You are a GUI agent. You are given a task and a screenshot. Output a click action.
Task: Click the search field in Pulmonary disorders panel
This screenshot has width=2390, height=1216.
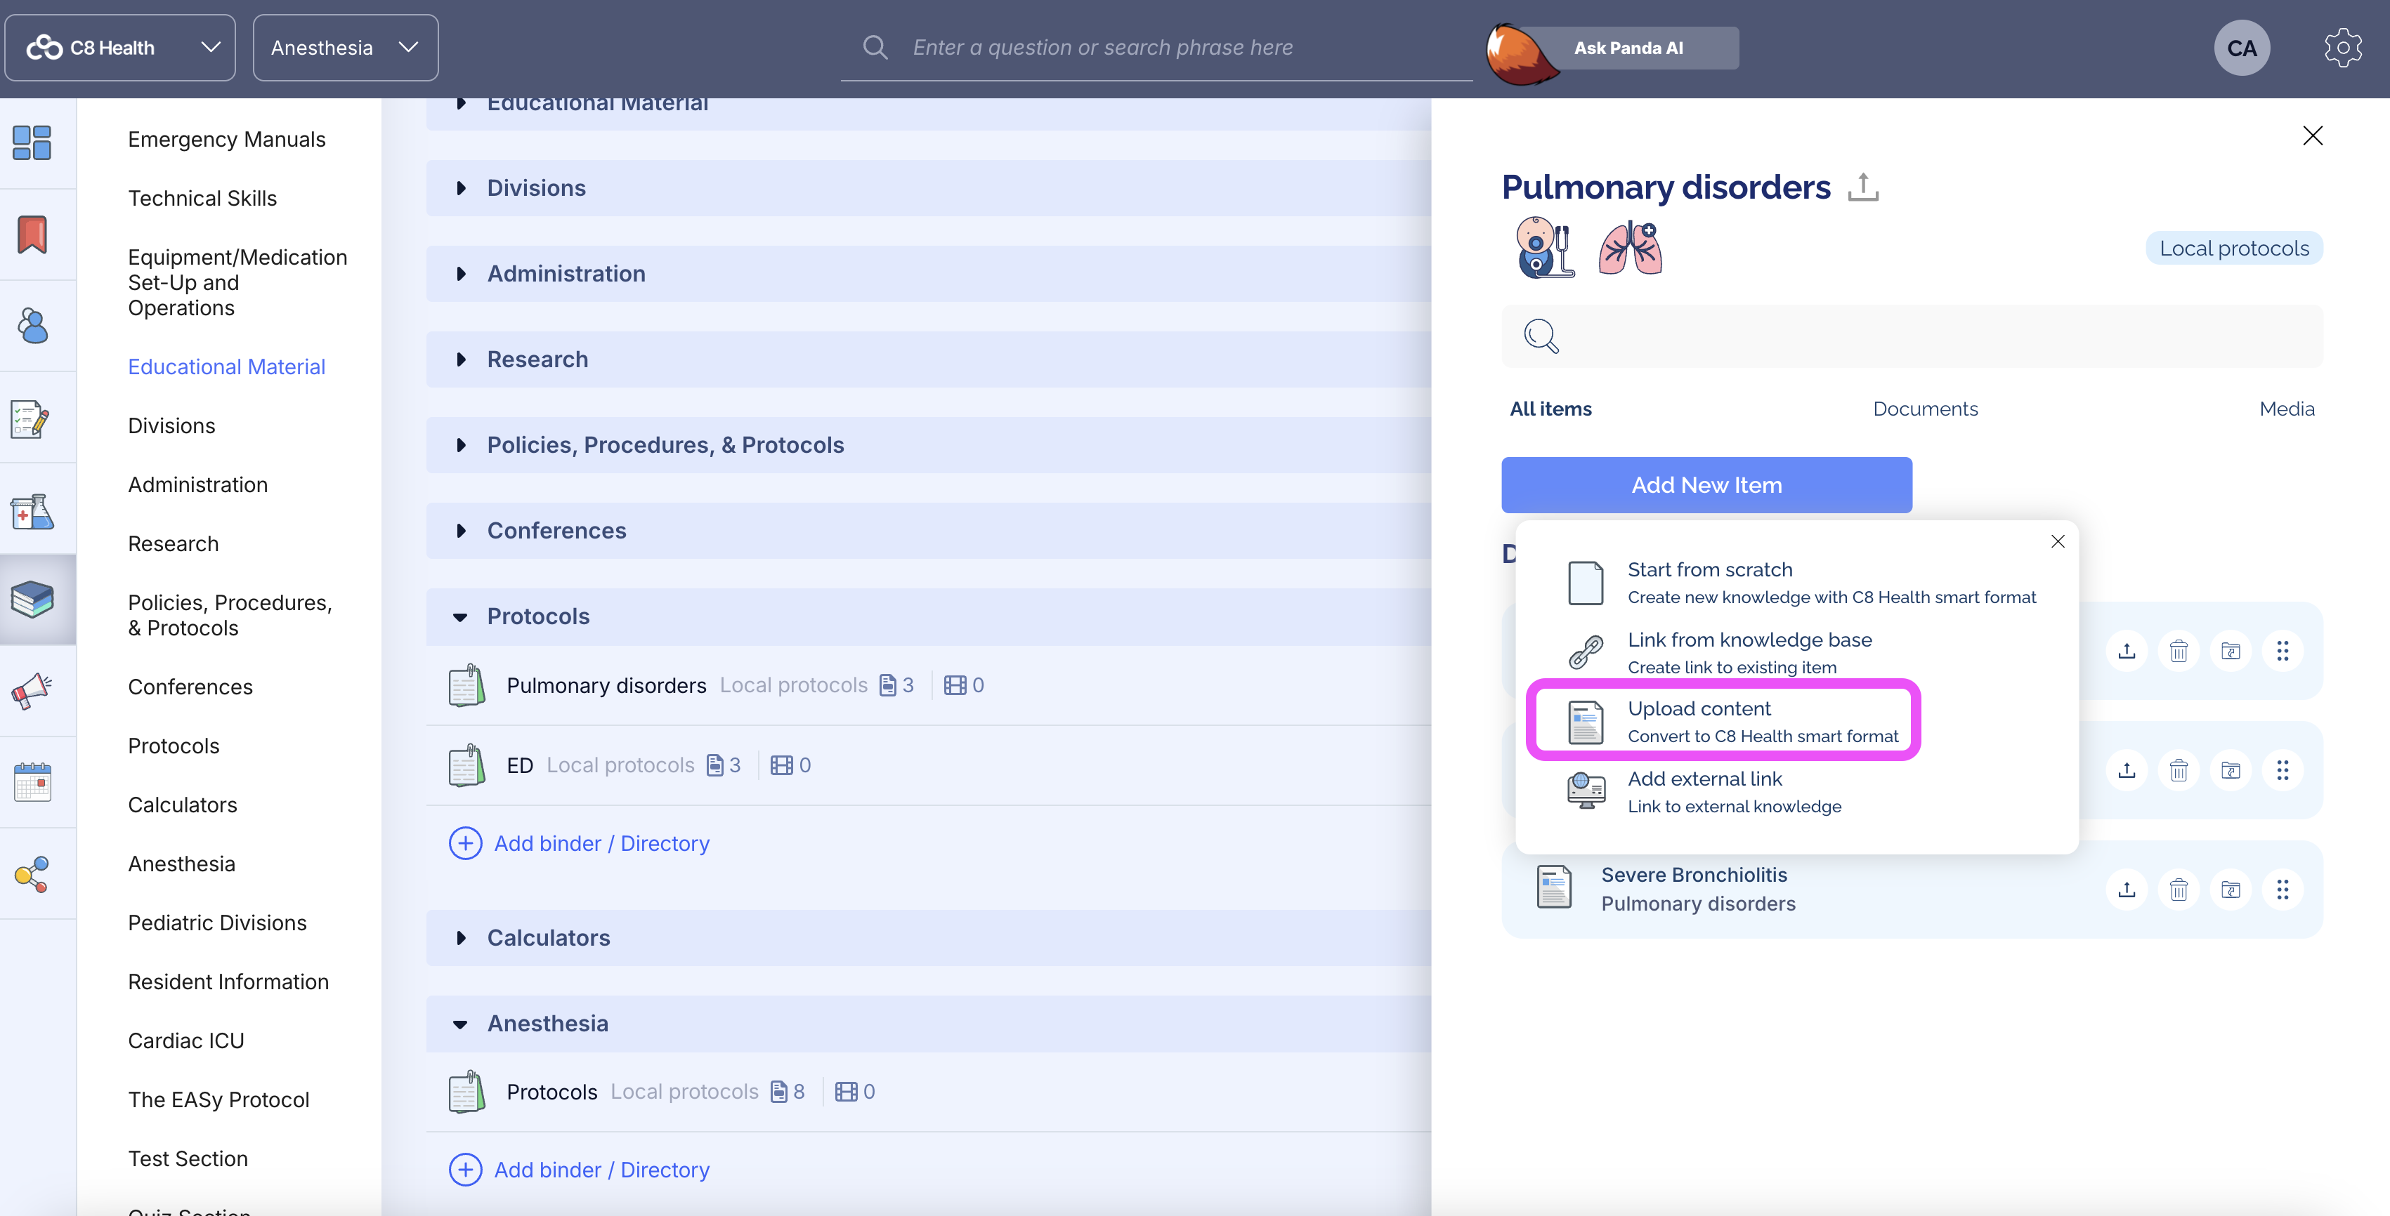(1912, 336)
